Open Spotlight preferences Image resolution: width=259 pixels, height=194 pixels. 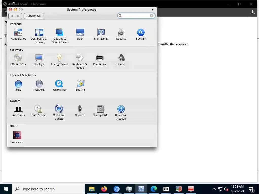point(141,34)
